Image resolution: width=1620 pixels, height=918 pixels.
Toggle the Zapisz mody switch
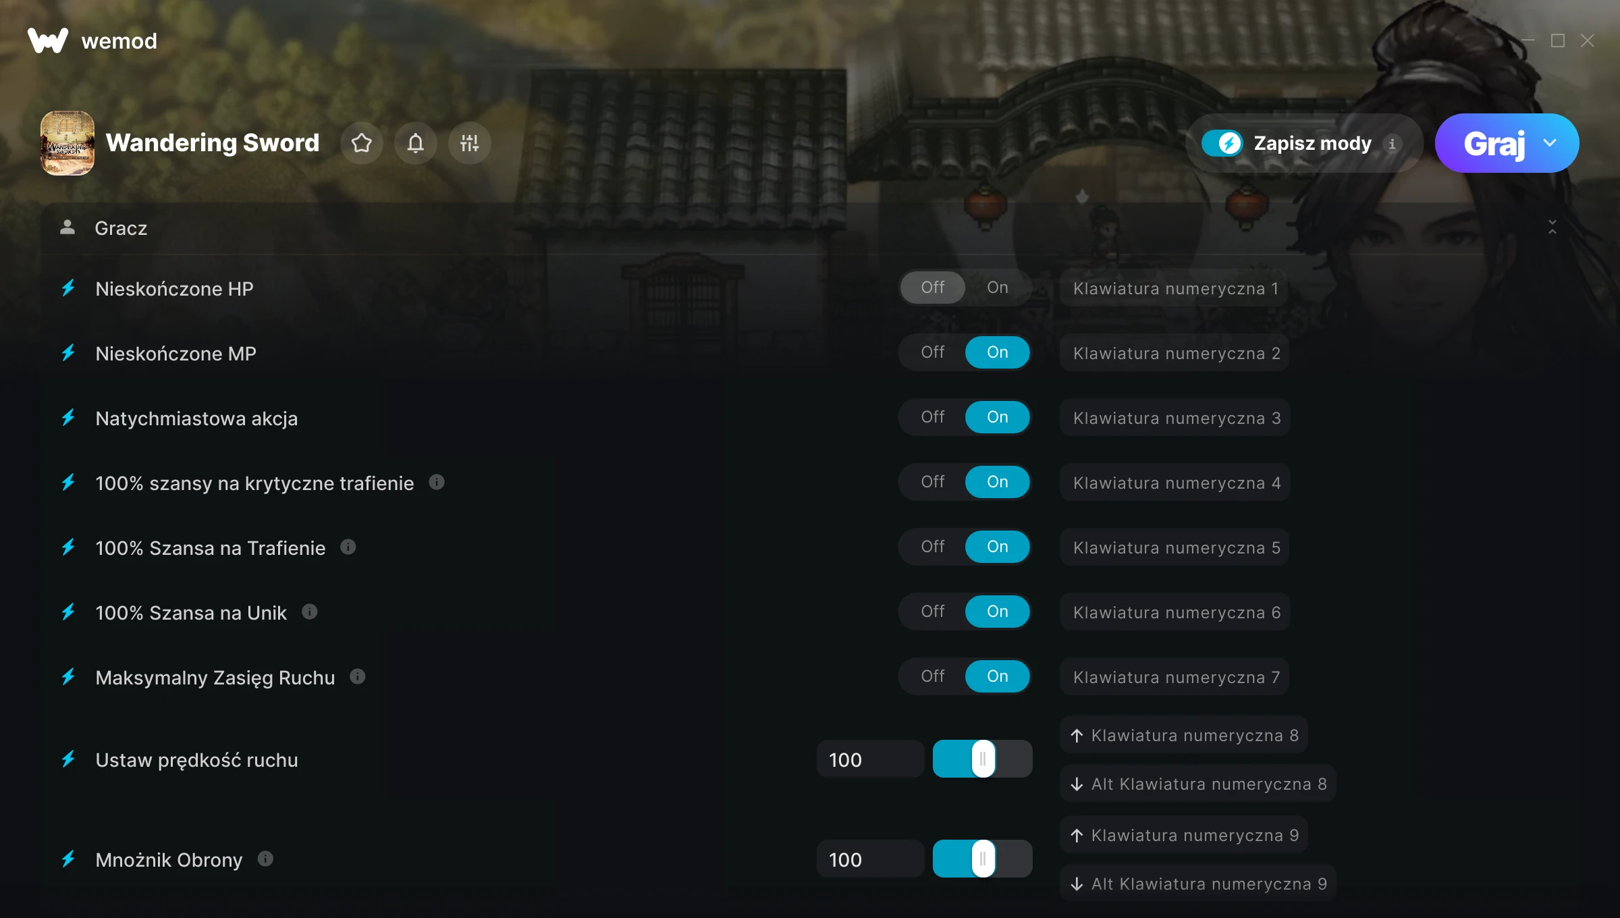pos(1222,143)
